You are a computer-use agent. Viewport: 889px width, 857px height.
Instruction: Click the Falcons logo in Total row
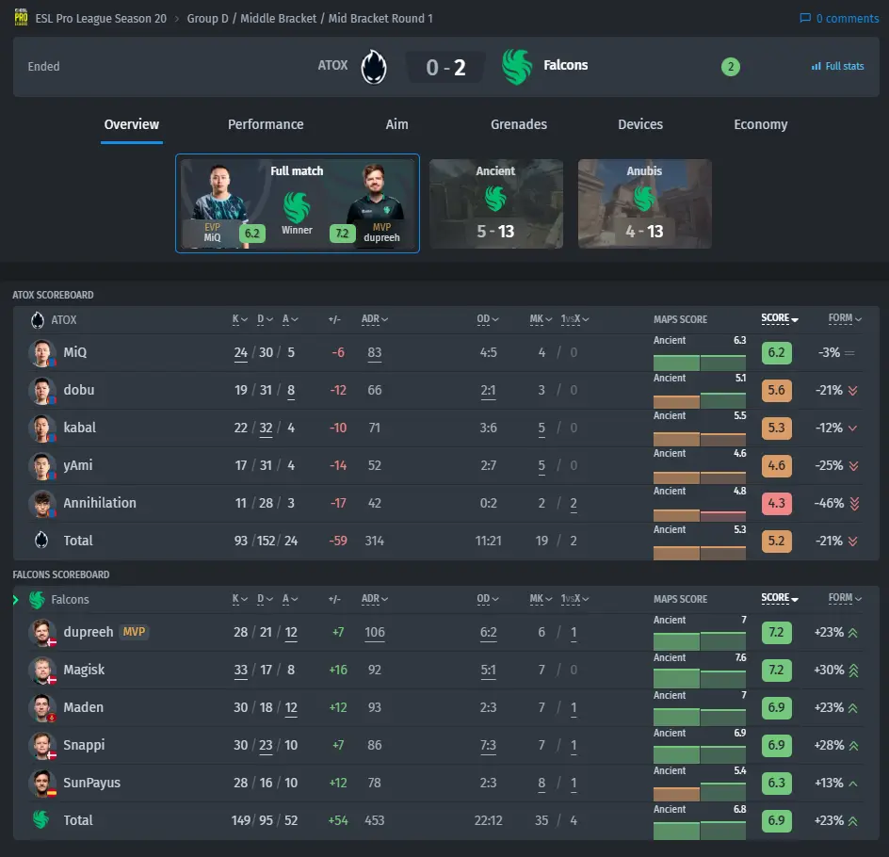coord(40,820)
